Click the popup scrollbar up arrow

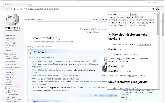(158, 13)
